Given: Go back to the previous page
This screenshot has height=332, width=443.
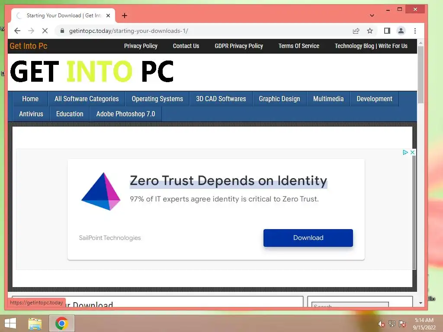Looking at the screenshot, I should pyautogui.click(x=17, y=31).
